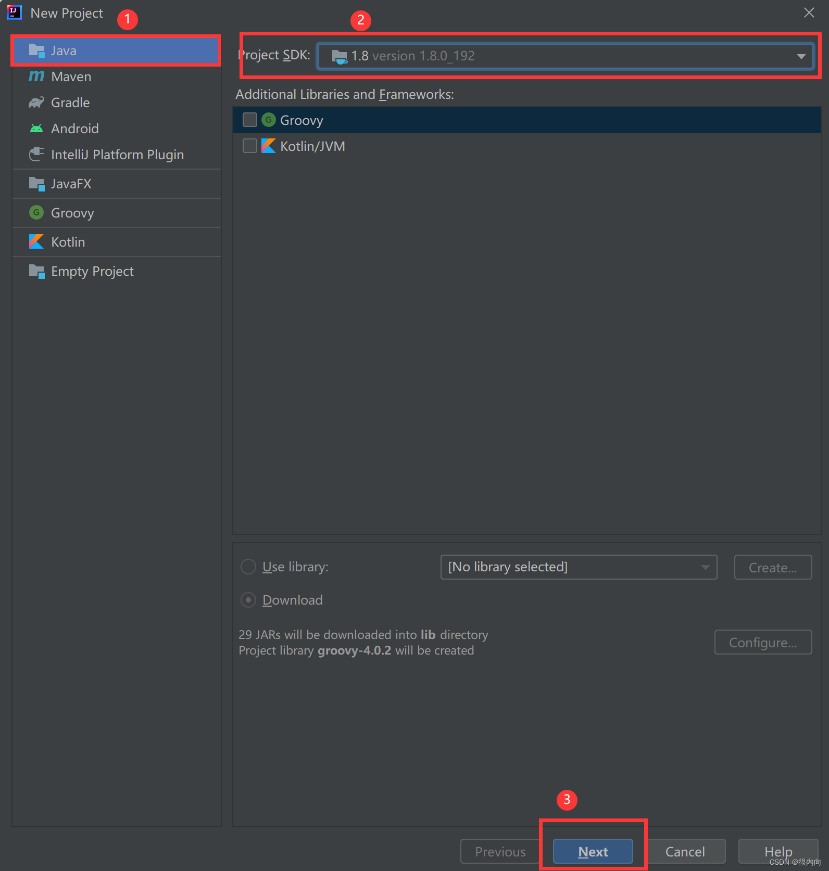Screen dimensions: 829x871
Task: Enable the Kotlin/JVM framework checkbox
Action: [x=250, y=146]
